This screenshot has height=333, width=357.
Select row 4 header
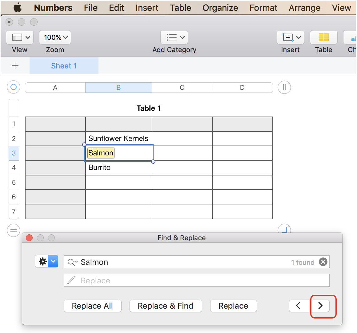(x=14, y=168)
